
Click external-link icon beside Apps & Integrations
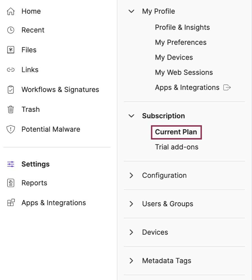tap(227, 87)
